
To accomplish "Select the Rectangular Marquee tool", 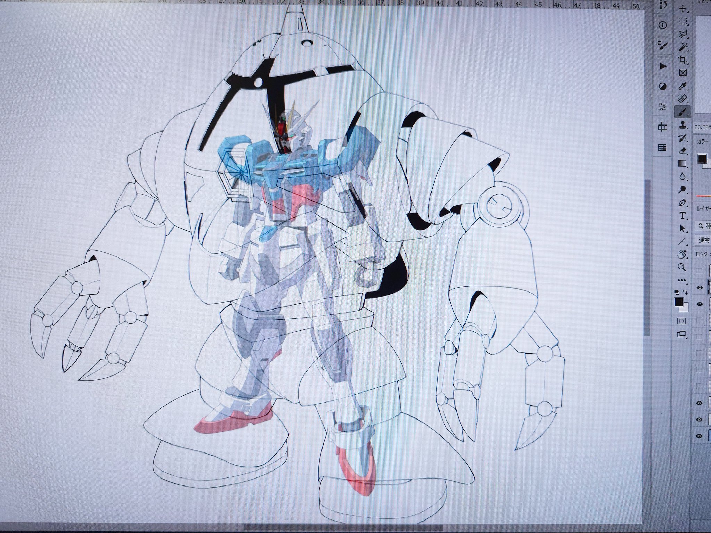I will click(683, 21).
